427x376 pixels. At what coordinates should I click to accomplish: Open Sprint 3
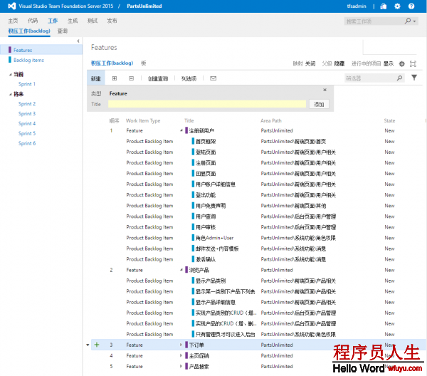point(27,114)
